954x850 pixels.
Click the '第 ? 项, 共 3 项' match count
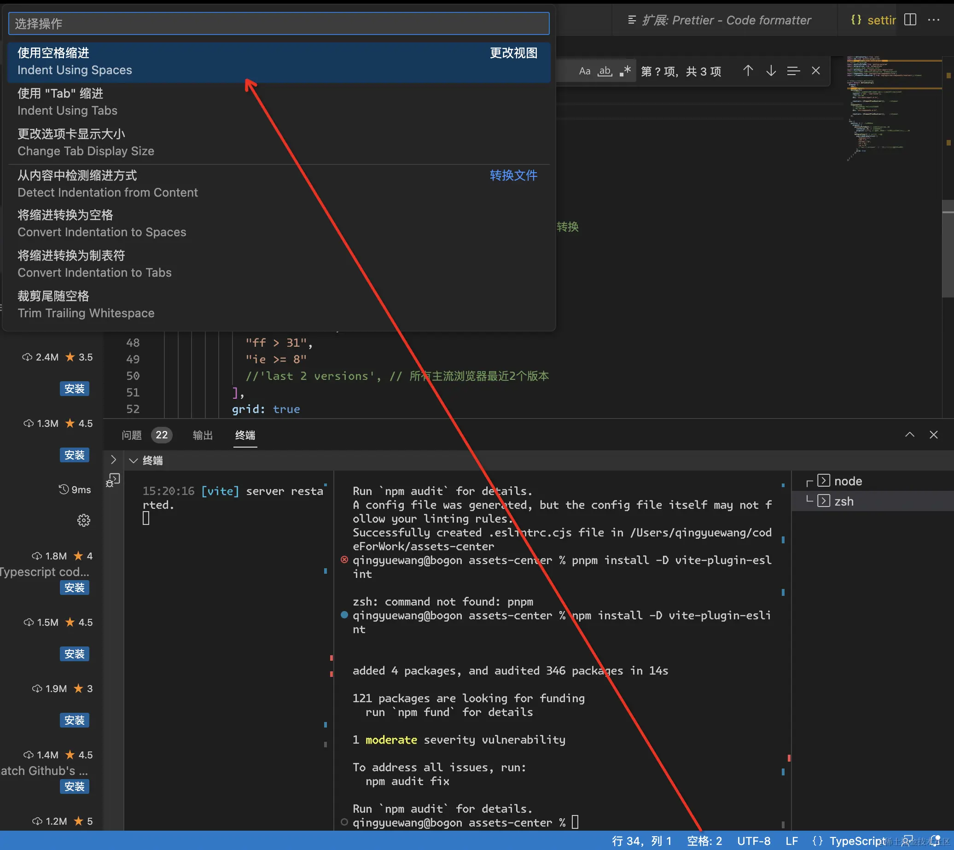point(681,71)
